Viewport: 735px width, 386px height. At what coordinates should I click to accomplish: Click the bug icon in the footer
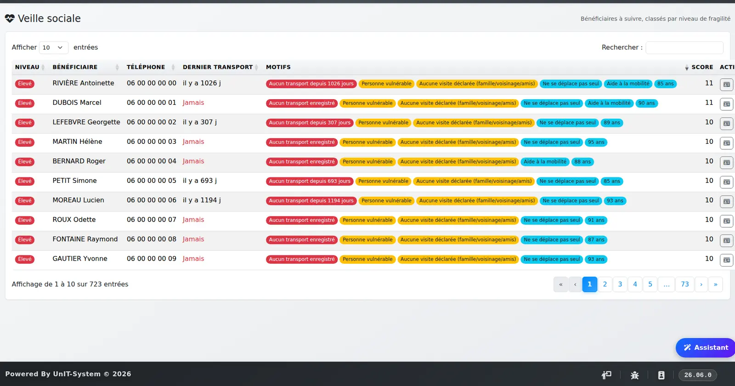pos(635,375)
